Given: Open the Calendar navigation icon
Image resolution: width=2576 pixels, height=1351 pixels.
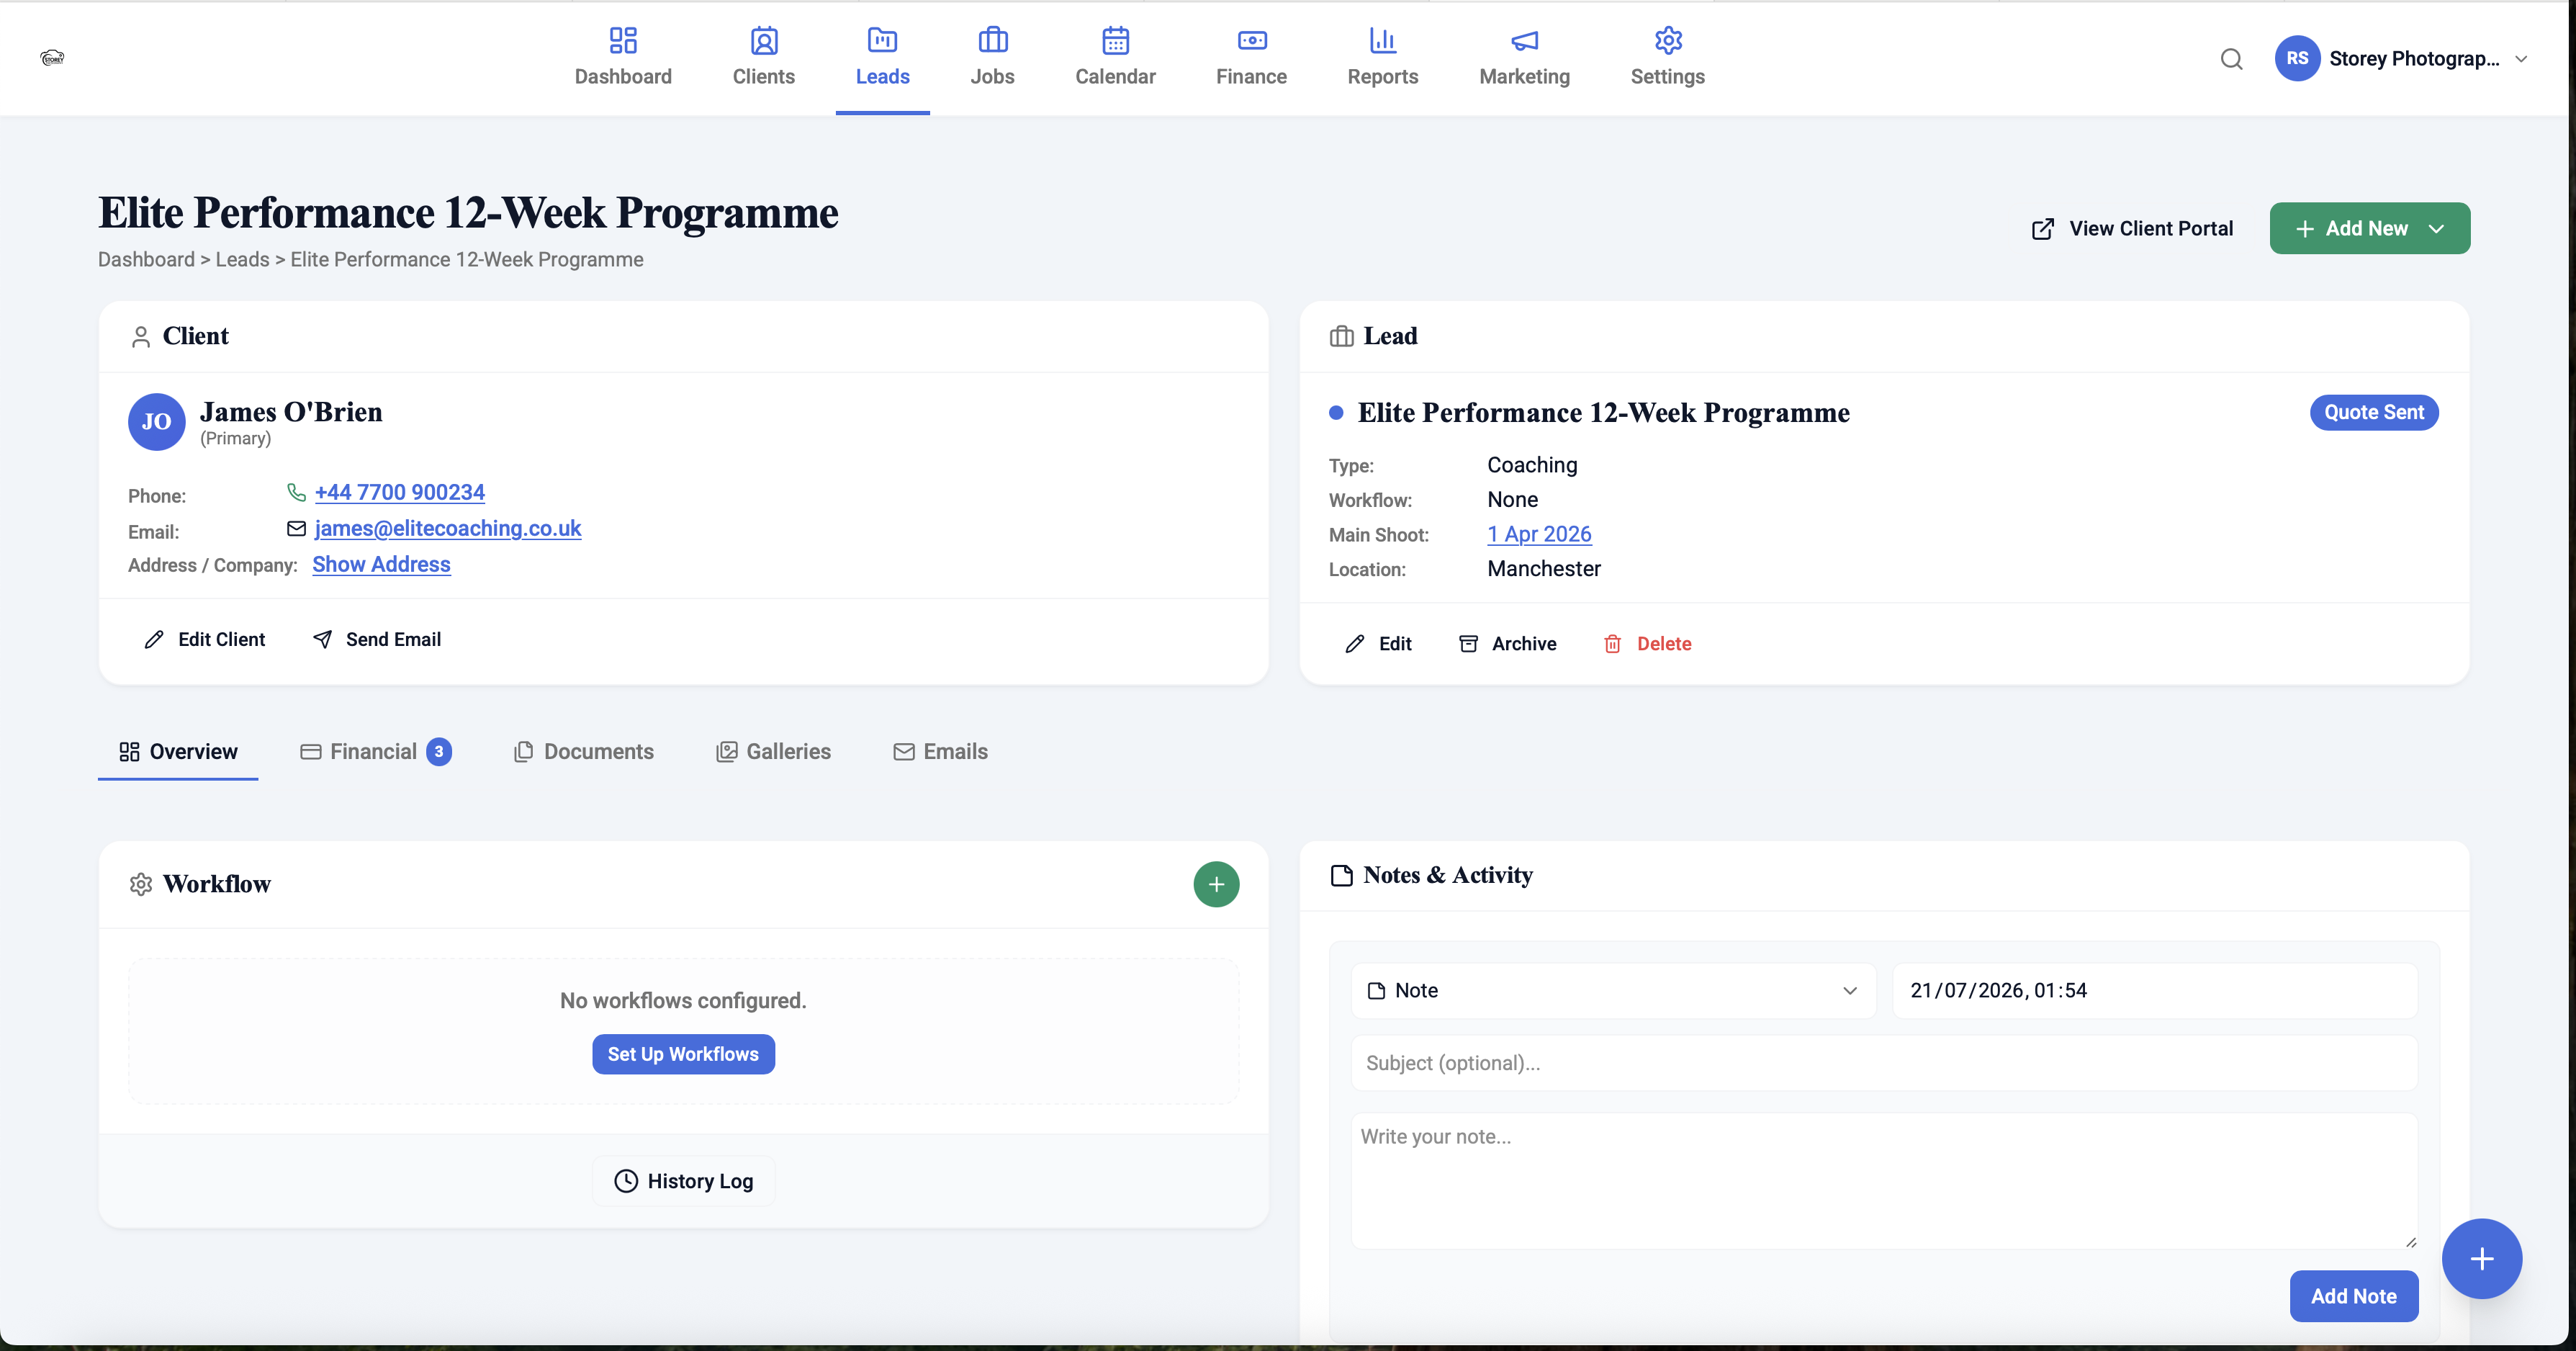Looking at the screenshot, I should click(x=1115, y=40).
